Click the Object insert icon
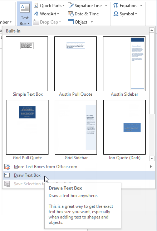The width and height of the screenshot is (157, 231). [x=71, y=22]
